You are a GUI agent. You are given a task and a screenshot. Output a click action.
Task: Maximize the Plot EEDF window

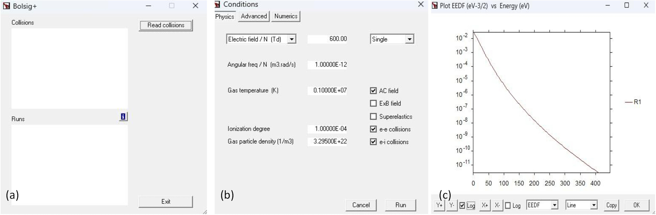pos(626,5)
